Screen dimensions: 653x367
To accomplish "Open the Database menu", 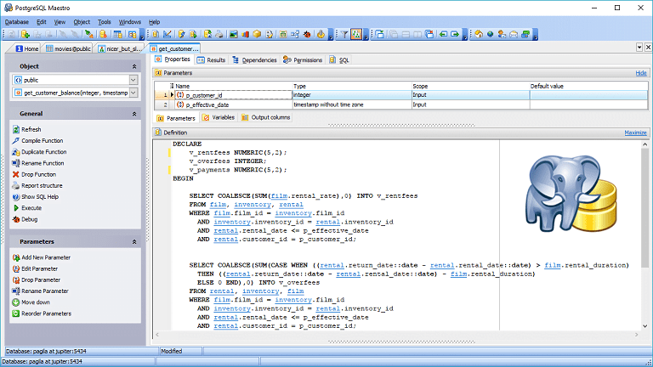I will (x=17, y=22).
